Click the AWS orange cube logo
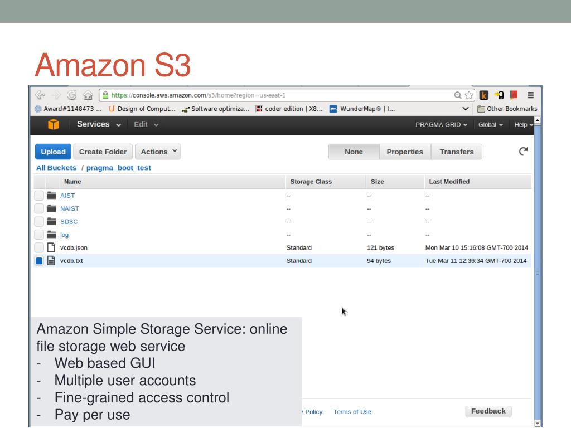This screenshot has width=571, height=428. (x=54, y=124)
